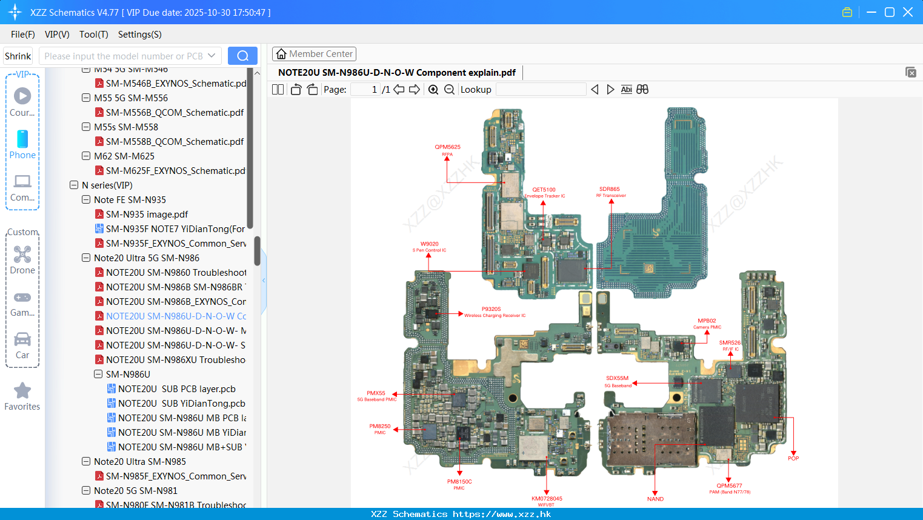Open NOTE20U SM-N986U MB+SUB file
Screen dimensions: 923x520
(x=176, y=447)
